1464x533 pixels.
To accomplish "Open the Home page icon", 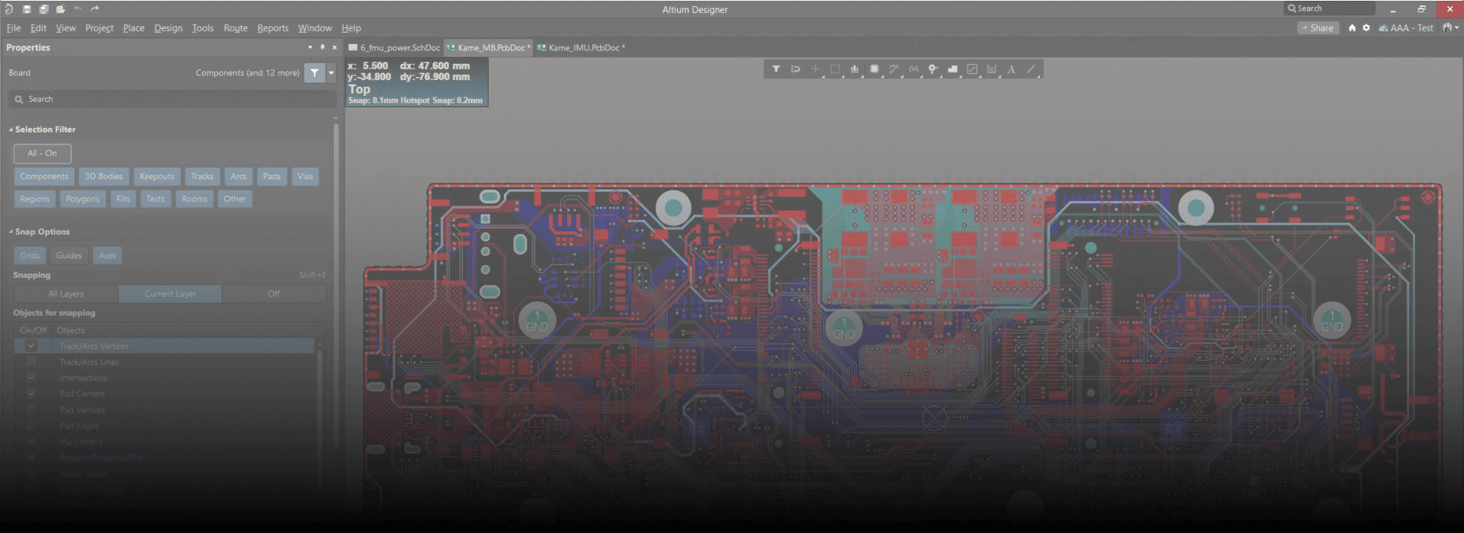I will point(1352,28).
